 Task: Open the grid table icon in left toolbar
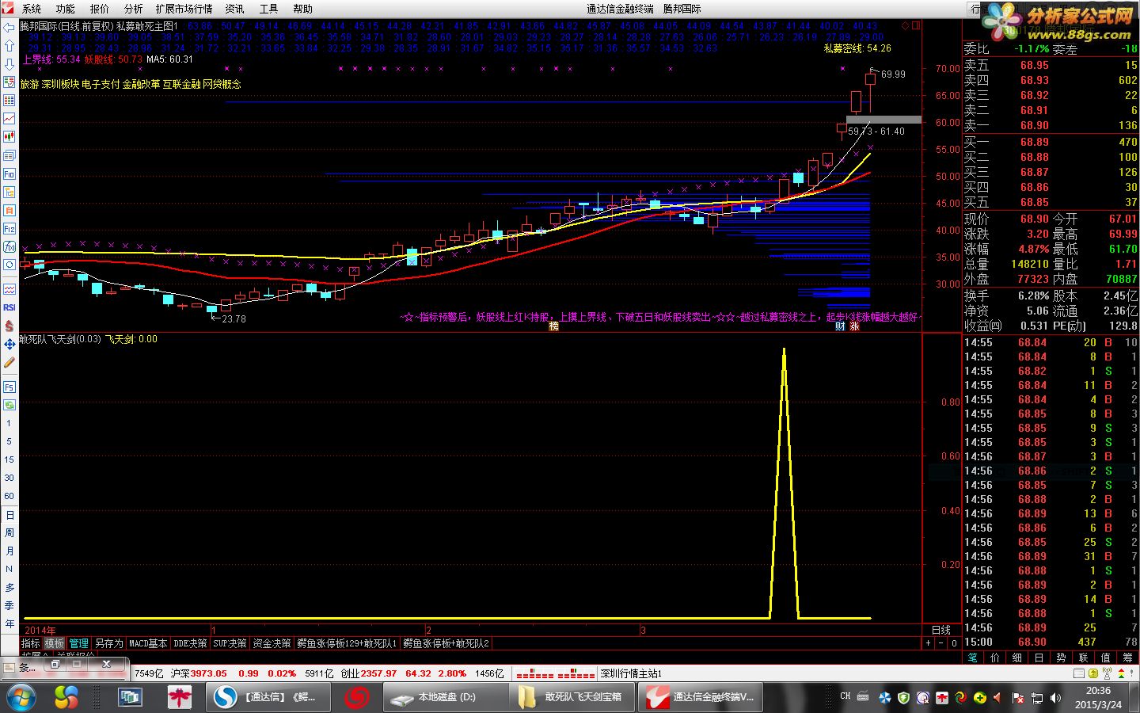[9, 101]
